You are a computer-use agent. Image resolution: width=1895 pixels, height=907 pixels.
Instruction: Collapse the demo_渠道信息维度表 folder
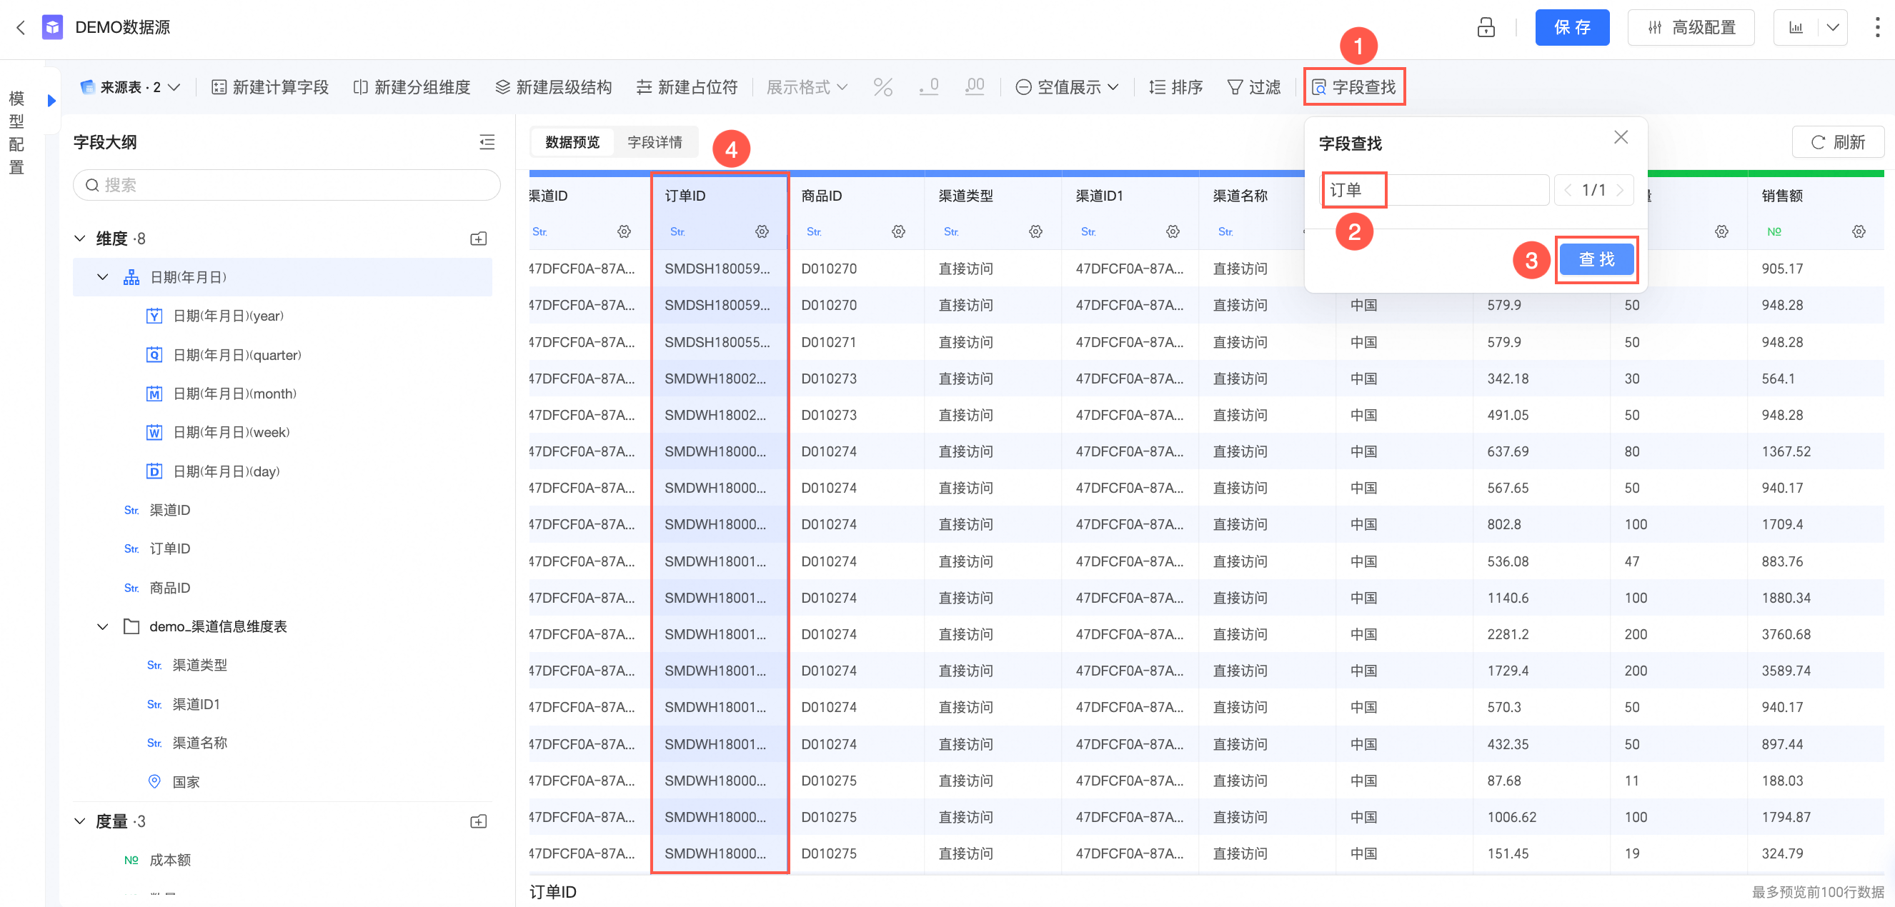point(102,626)
